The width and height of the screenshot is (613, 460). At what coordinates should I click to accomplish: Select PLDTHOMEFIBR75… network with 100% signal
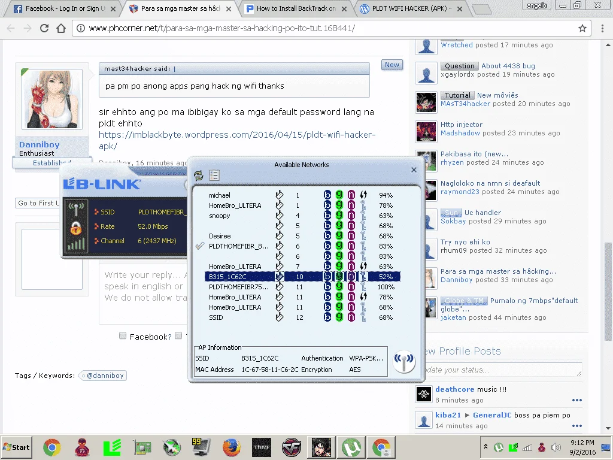pos(302,287)
